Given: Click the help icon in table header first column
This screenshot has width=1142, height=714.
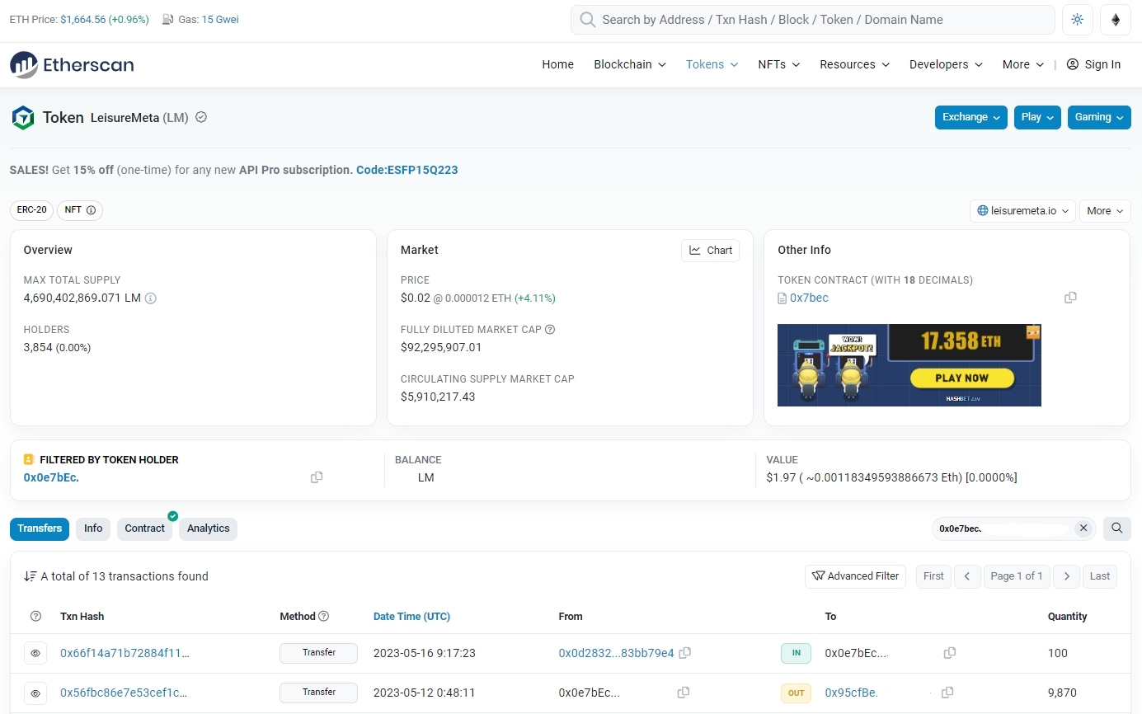Looking at the screenshot, I should [35, 617].
